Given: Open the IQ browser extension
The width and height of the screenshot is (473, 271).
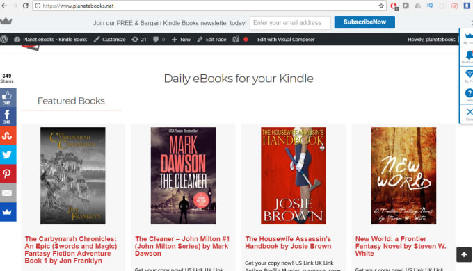Looking at the screenshot, I should pos(430,6).
